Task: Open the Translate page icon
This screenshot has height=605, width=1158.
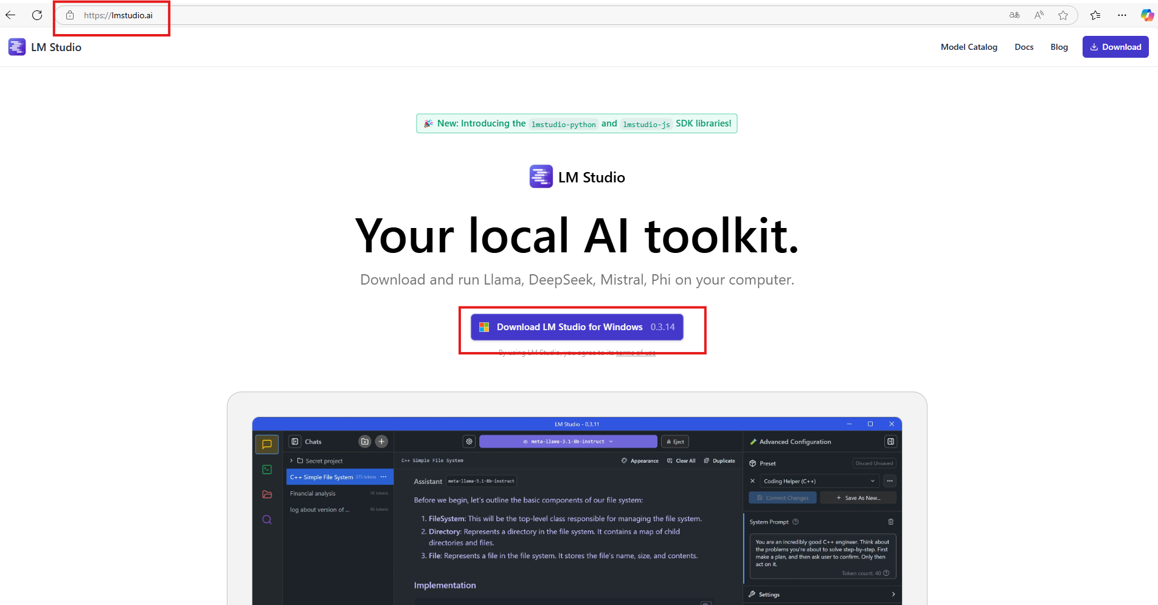Action: (x=1014, y=15)
